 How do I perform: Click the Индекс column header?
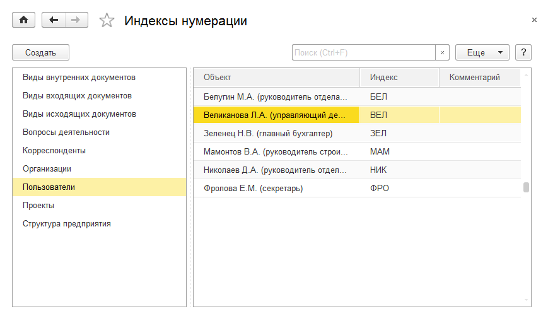(399, 78)
